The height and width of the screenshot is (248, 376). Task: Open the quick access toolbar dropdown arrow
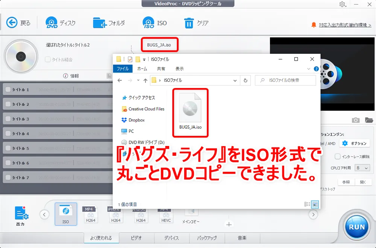[x=144, y=59]
